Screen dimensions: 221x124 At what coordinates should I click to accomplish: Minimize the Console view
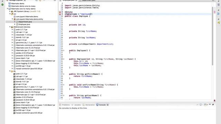(x=210, y=104)
